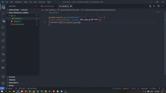This screenshot has height=93, width=166.
Task: Click the feedback icon in status bar
Action: point(159,88)
